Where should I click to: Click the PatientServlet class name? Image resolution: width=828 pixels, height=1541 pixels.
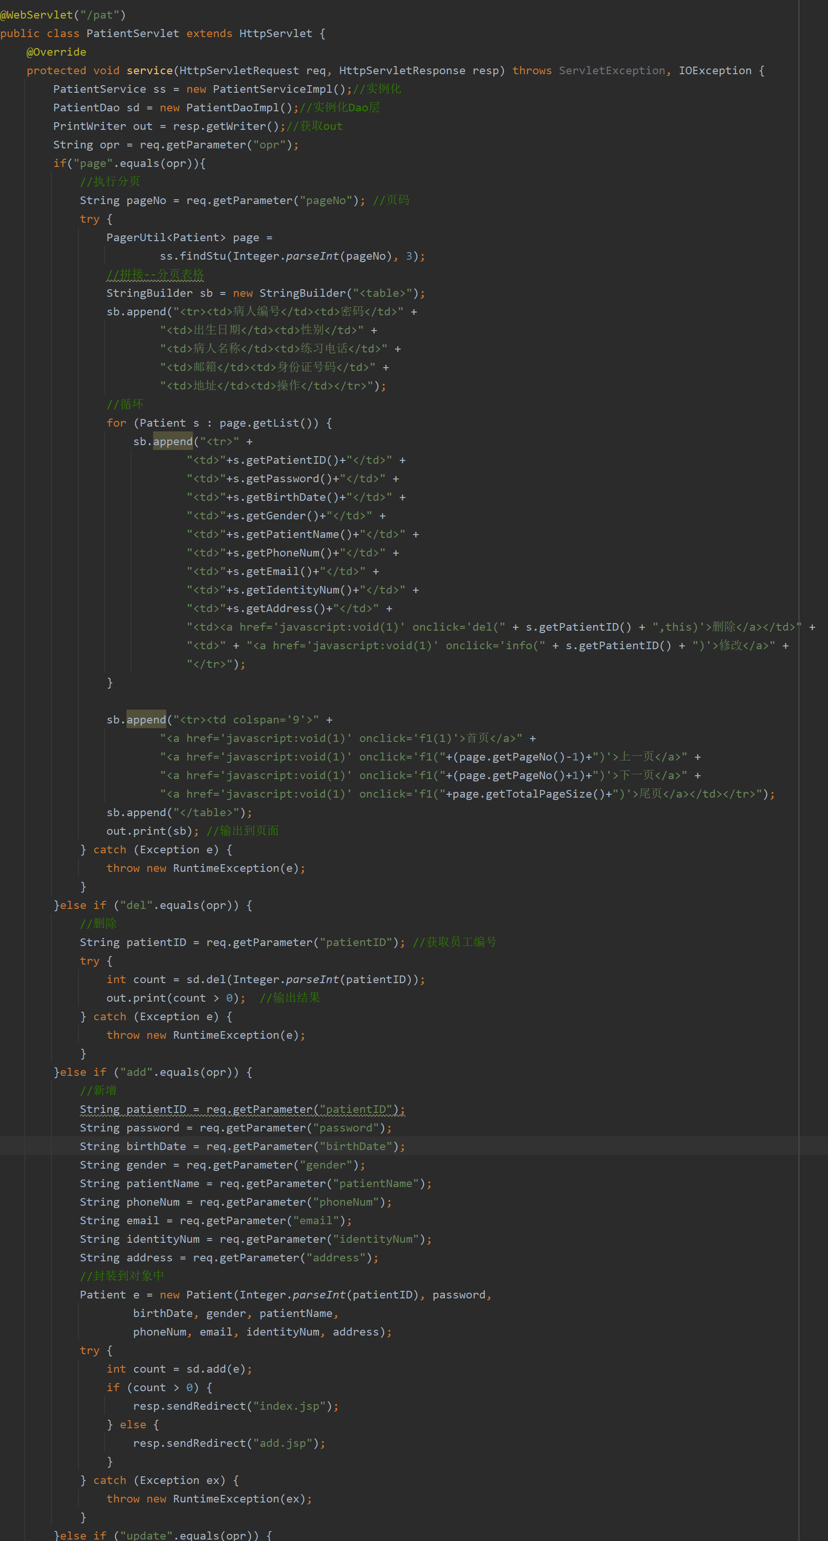[133, 33]
